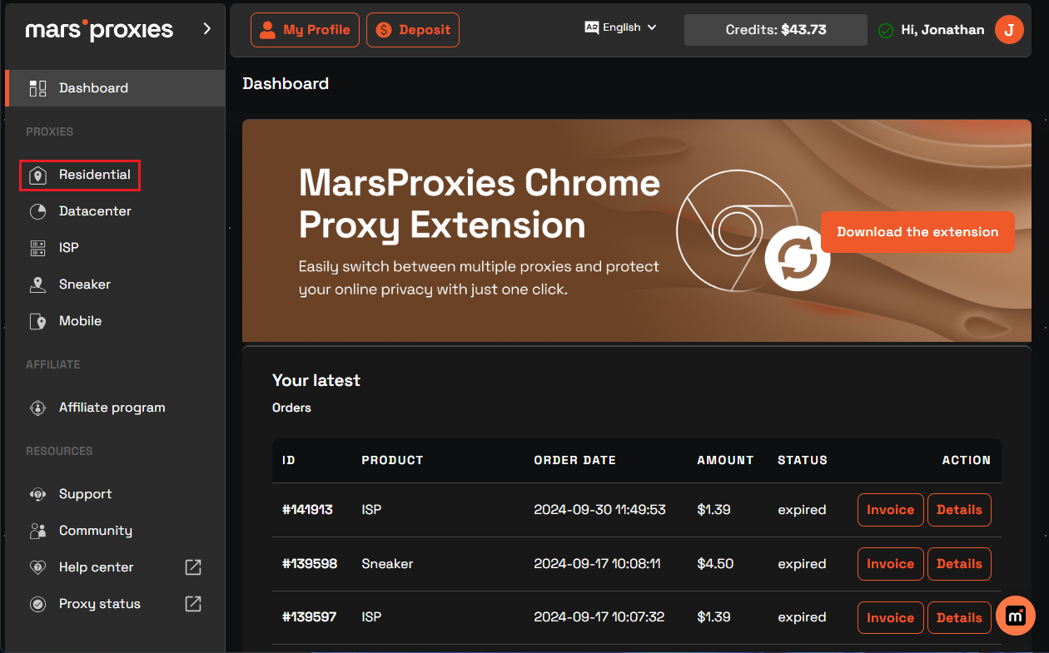Image resolution: width=1049 pixels, height=653 pixels.
Task: Click the Your latest heading
Action: coord(316,381)
